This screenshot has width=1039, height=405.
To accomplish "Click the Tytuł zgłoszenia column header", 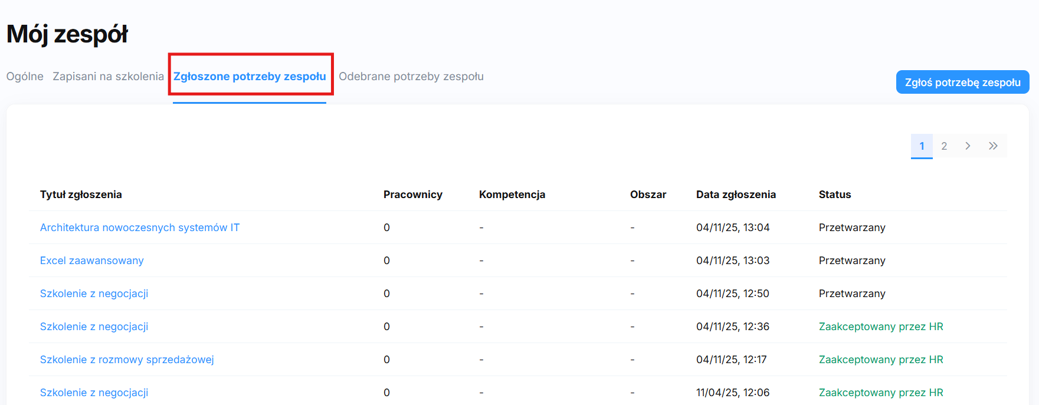I will 81,195.
